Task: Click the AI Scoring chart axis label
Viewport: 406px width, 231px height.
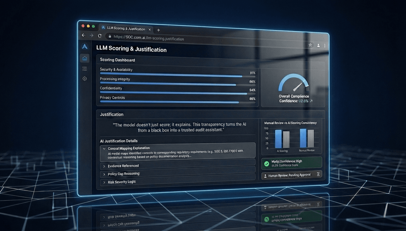Action: pos(281,151)
